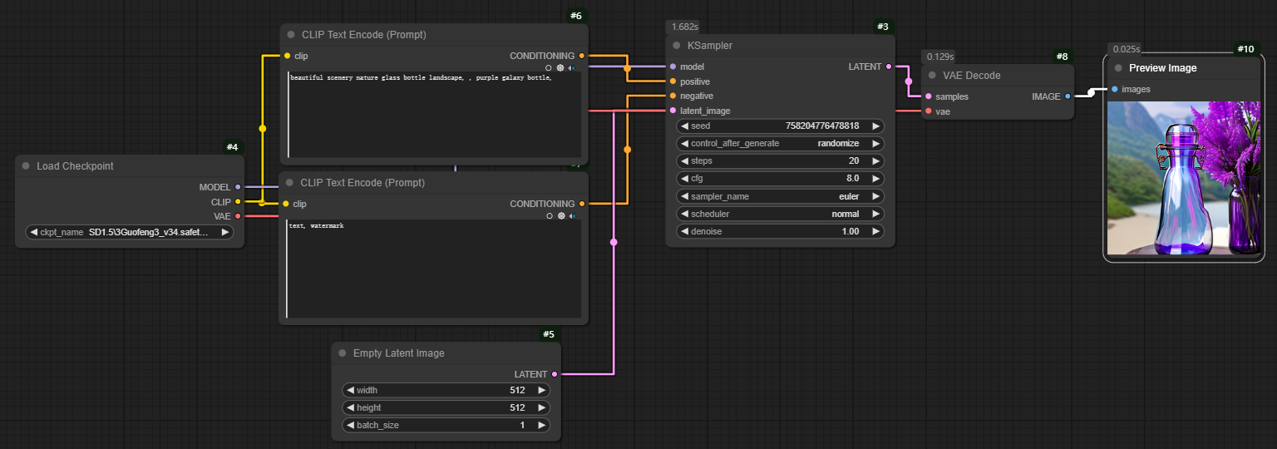The height and width of the screenshot is (449, 1277).
Task: Increase steps value with right arrow
Action: click(875, 160)
